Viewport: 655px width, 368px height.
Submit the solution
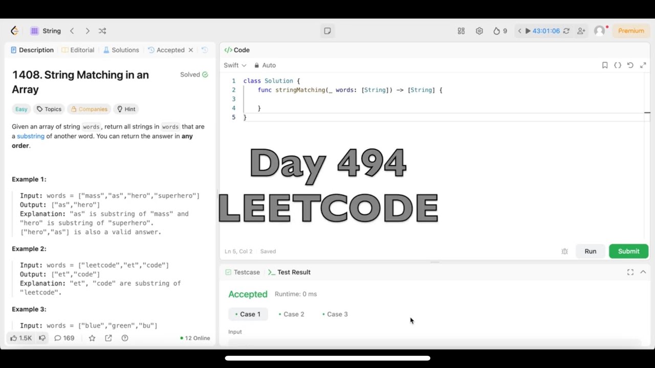click(x=628, y=251)
